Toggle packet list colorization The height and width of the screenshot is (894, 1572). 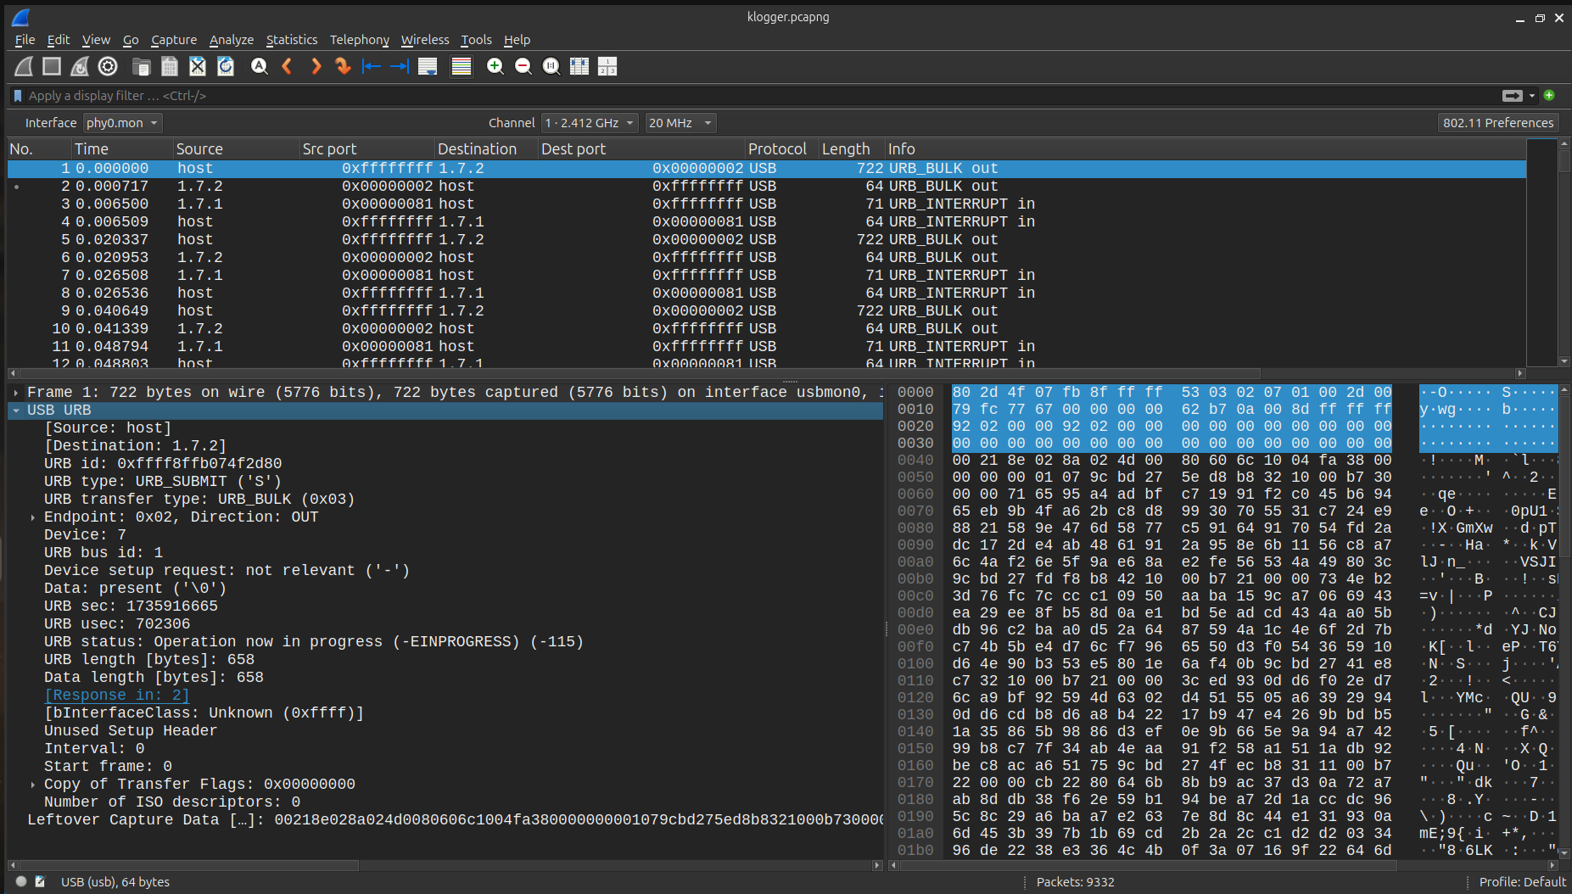point(462,66)
